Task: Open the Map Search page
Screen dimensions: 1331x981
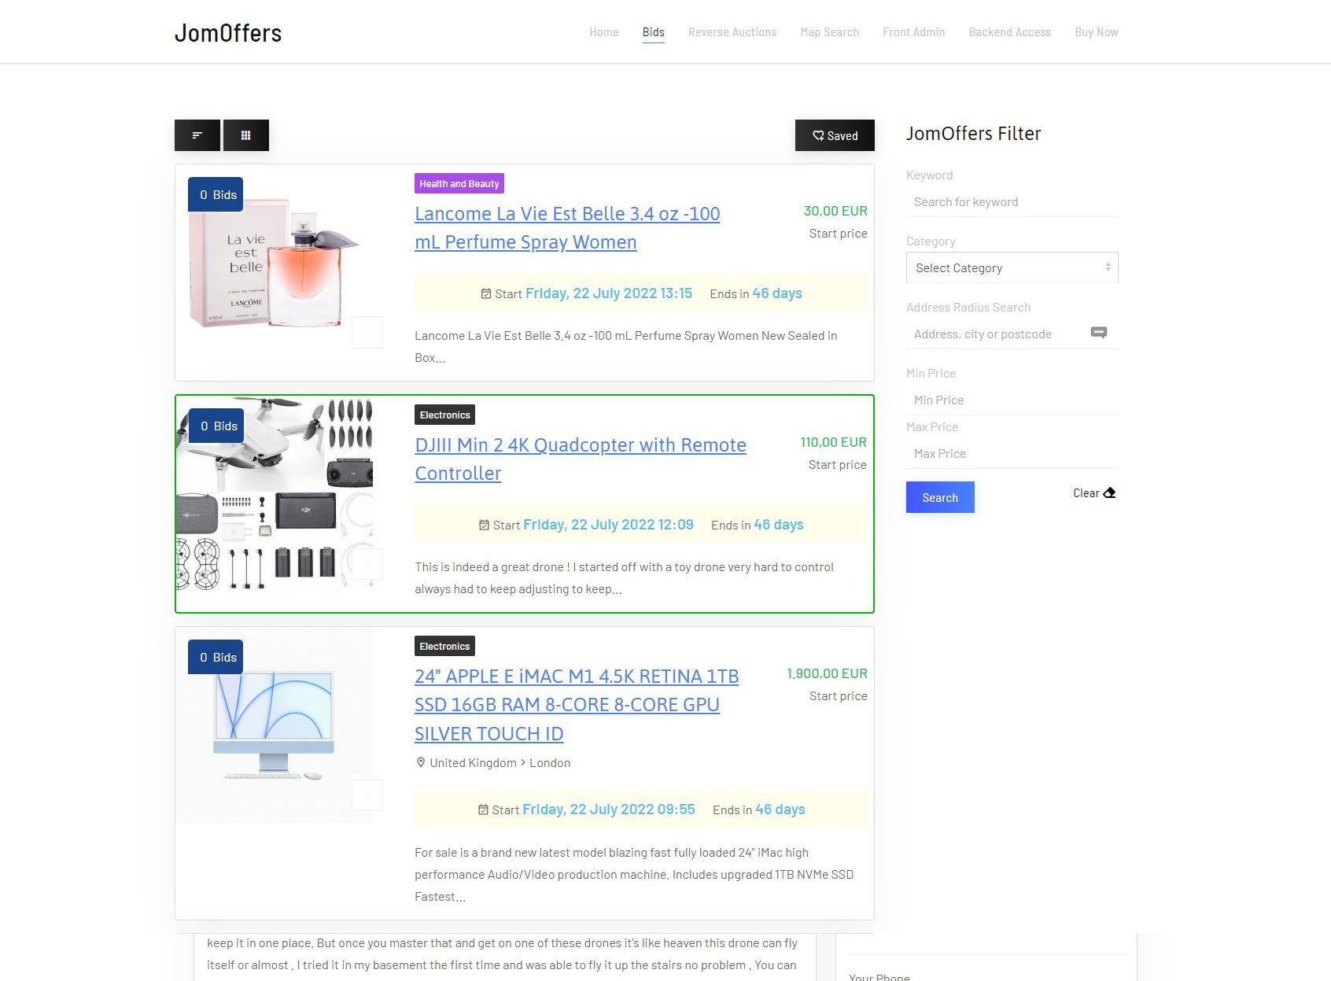Action: (829, 32)
